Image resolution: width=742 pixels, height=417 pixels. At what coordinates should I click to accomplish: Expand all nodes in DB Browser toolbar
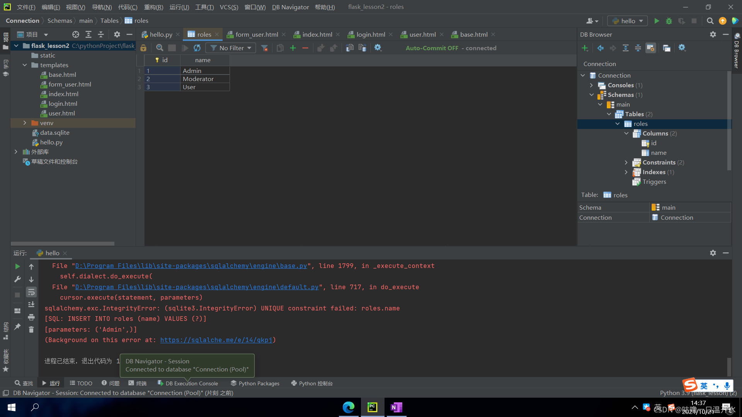[626, 48]
